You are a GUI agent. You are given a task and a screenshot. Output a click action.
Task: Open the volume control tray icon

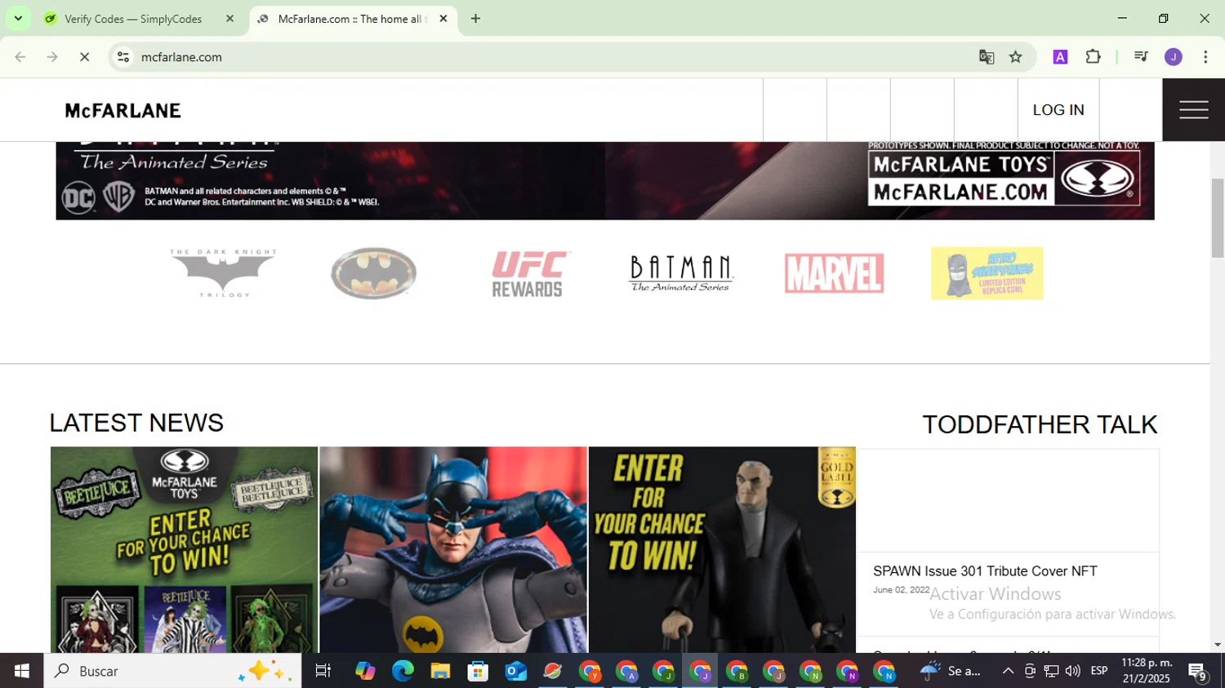(x=1072, y=671)
